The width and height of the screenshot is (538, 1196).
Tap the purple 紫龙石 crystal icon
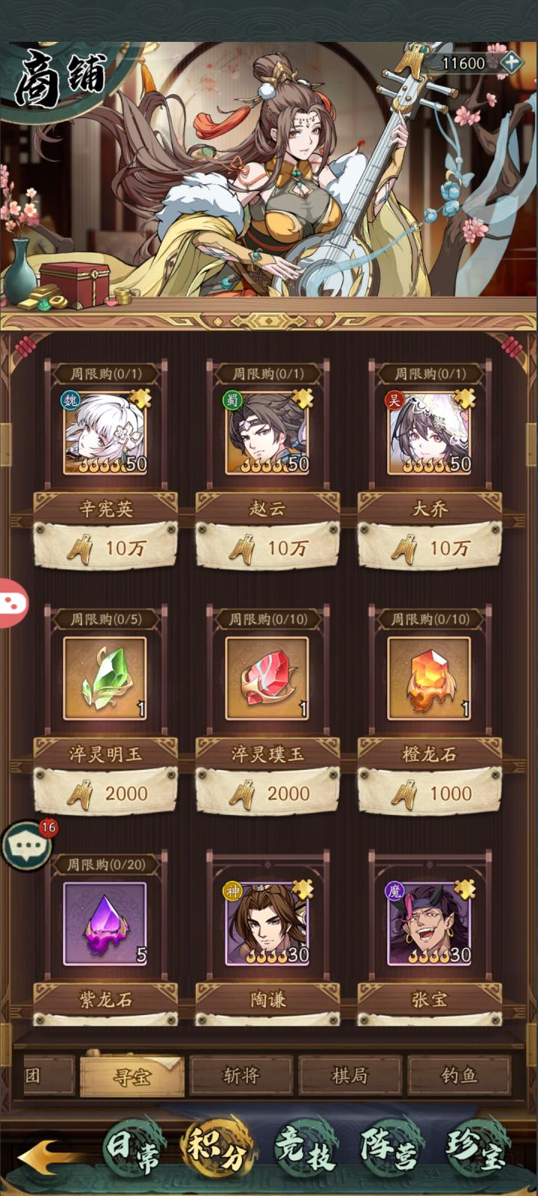click(x=105, y=924)
